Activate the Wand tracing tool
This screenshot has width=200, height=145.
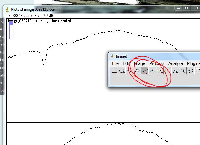(x=167, y=71)
